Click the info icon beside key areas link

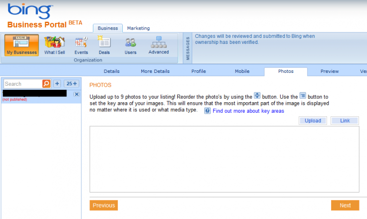[207, 111]
